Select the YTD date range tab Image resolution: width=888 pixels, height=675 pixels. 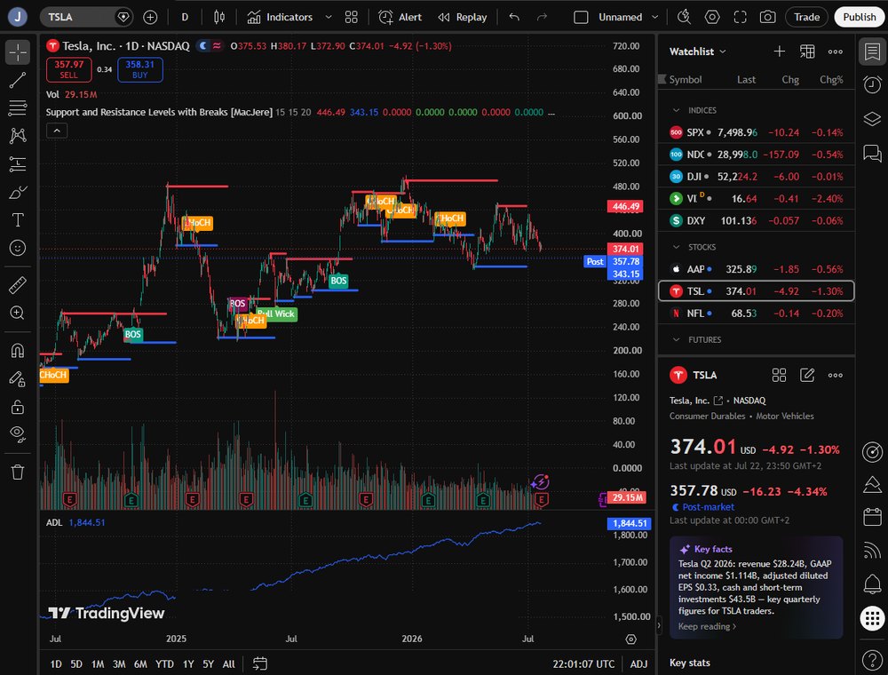coord(164,664)
